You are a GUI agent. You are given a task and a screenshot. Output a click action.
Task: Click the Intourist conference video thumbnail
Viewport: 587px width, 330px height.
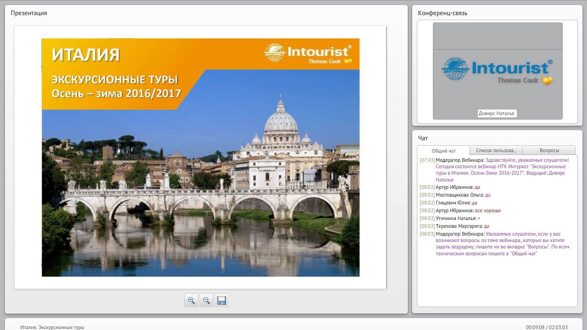(498, 71)
